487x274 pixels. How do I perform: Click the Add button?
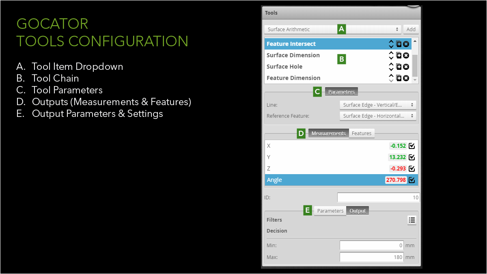[x=410, y=29]
